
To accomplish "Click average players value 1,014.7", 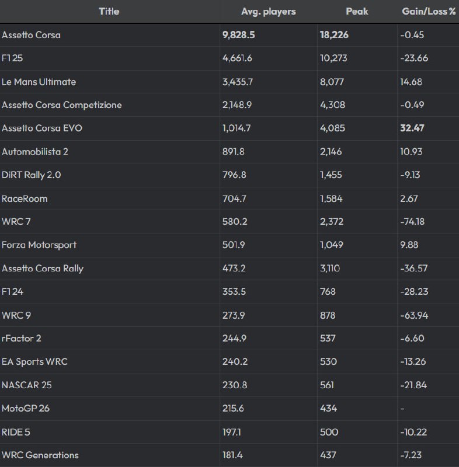I will click(237, 128).
